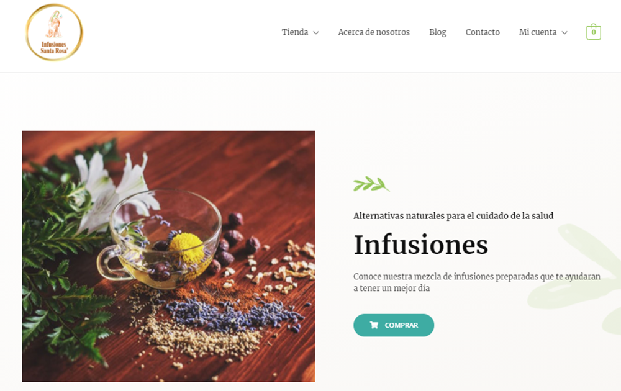Click the Infusiones heading

[x=420, y=244]
